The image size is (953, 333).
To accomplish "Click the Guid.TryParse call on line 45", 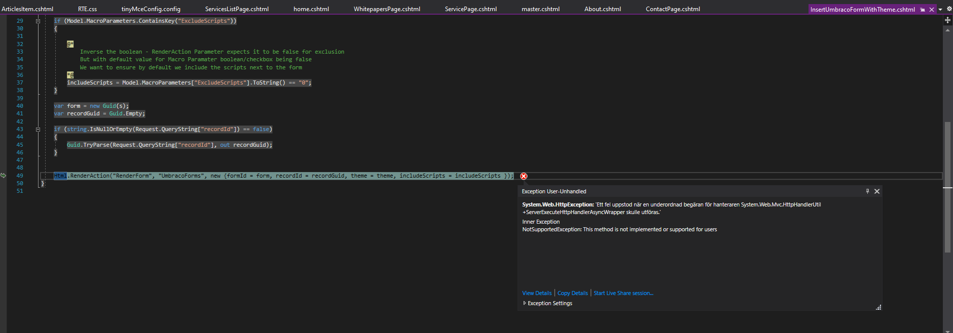I will pos(169,145).
